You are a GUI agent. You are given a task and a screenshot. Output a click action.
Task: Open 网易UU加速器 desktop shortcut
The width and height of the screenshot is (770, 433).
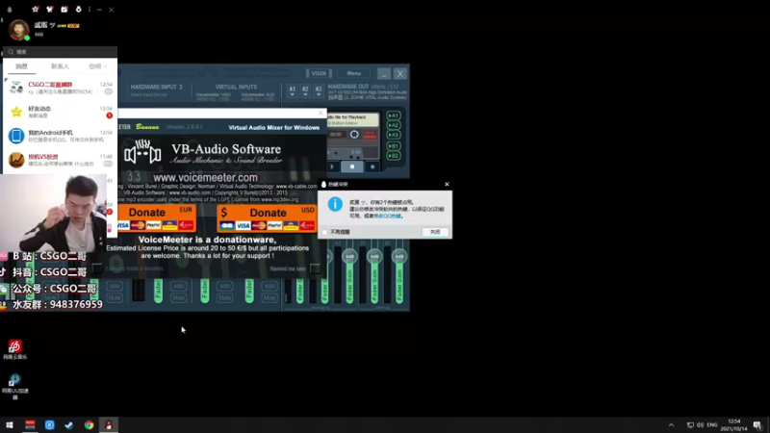pyautogui.click(x=14, y=387)
